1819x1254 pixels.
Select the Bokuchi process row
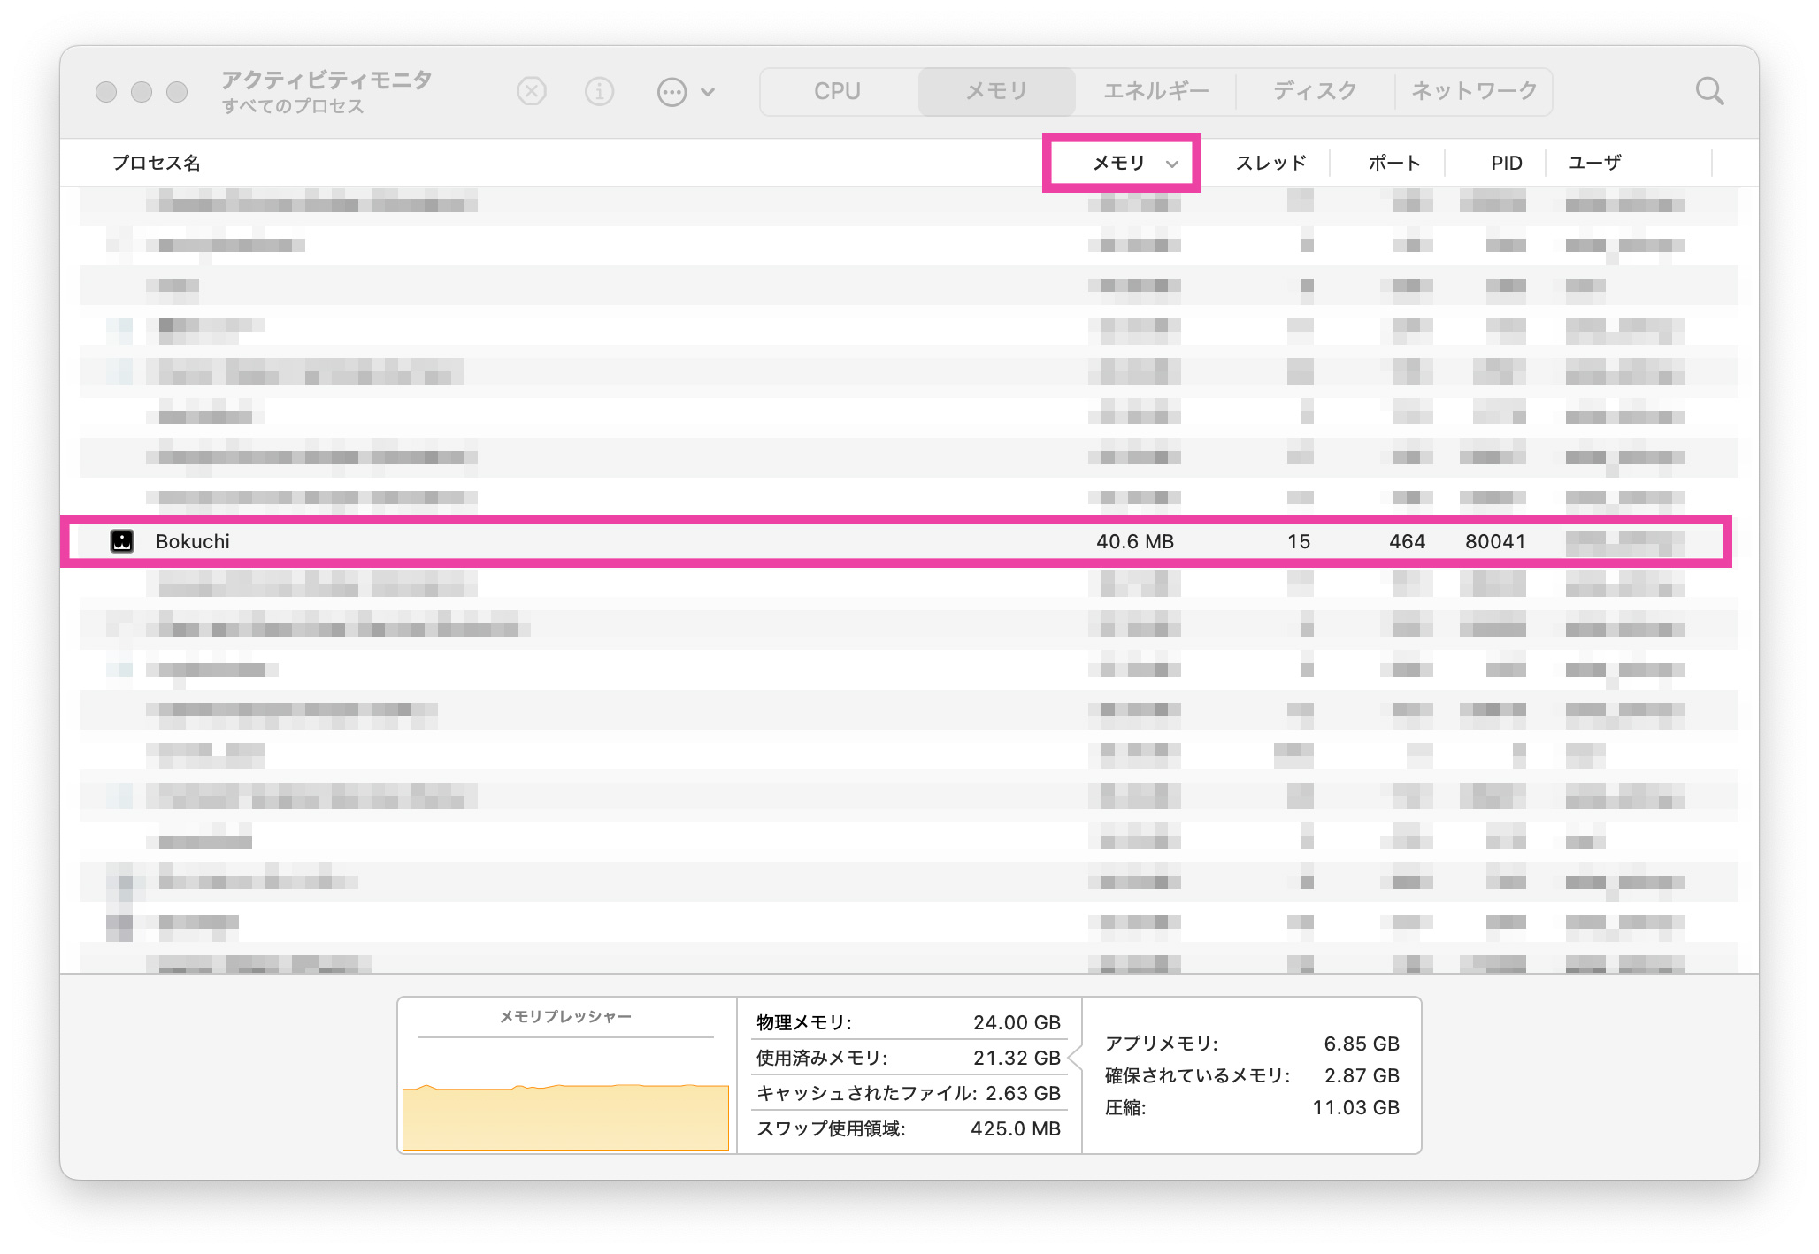(619, 541)
